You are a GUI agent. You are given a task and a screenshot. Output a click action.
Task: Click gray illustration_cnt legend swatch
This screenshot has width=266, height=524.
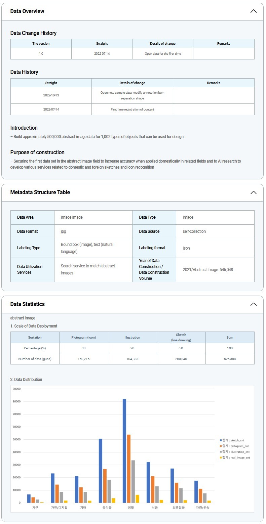pyautogui.click(x=221, y=452)
